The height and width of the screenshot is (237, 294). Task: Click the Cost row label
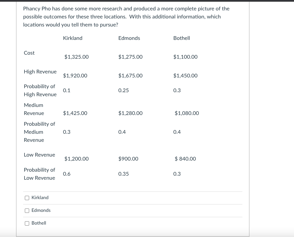(x=29, y=53)
